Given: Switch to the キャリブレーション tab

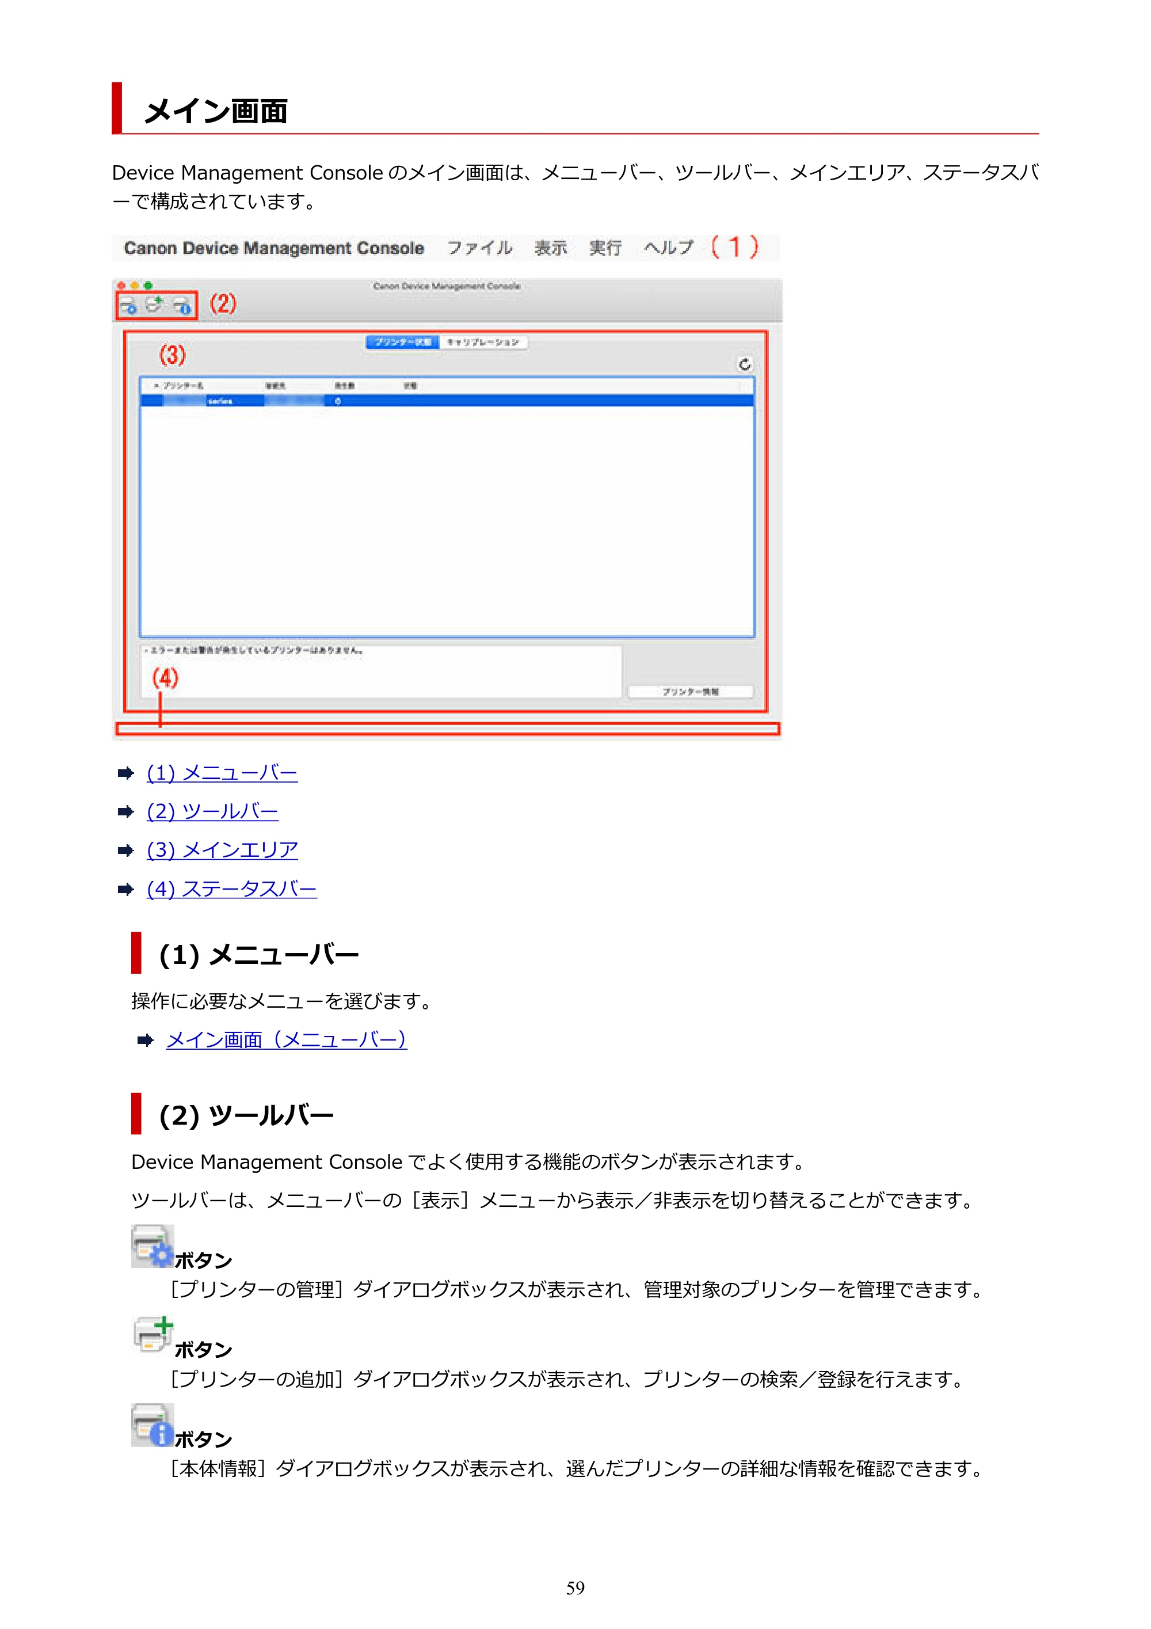Looking at the screenshot, I should tap(483, 342).
